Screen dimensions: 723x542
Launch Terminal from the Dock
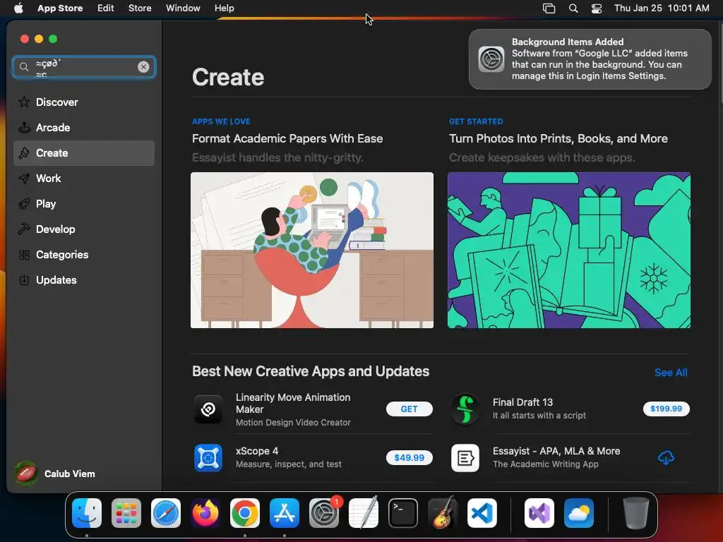[x=403, y=513]
